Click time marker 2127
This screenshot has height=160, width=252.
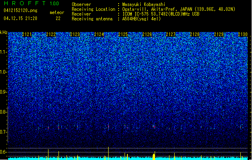(171, 34)
